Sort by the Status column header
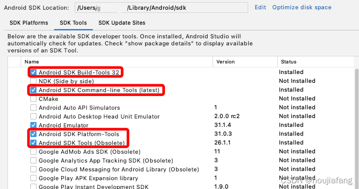Screen dimensions: 359x189 [x=289, y=62]
